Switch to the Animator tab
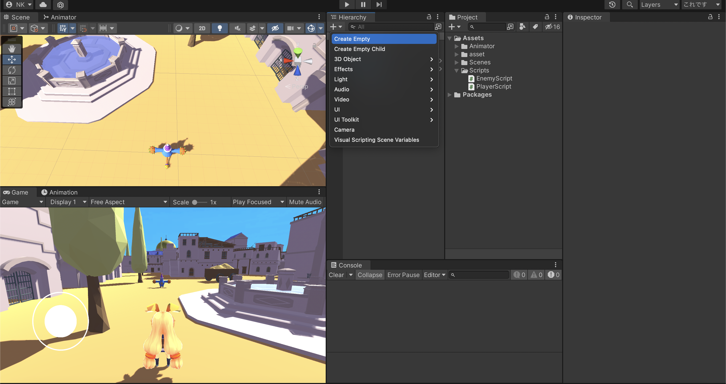 [x=60, y=17]
